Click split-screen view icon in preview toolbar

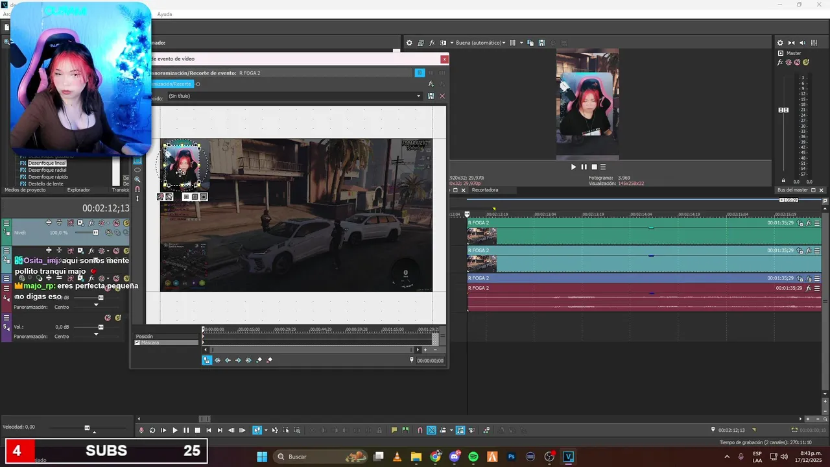pyautogui.click(x=444, y=43)
